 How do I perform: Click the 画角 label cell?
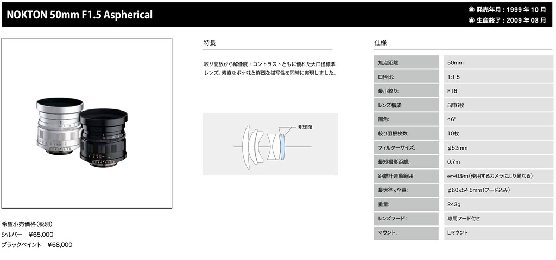point(406,119)
